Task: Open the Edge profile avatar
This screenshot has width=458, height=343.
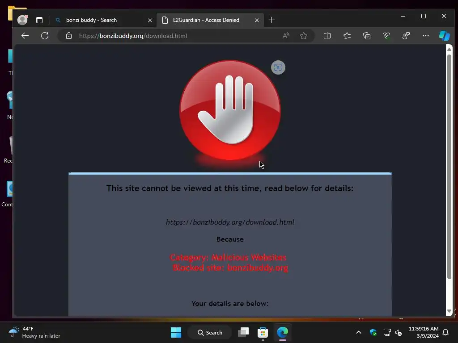Action: [x=22, y=20]
